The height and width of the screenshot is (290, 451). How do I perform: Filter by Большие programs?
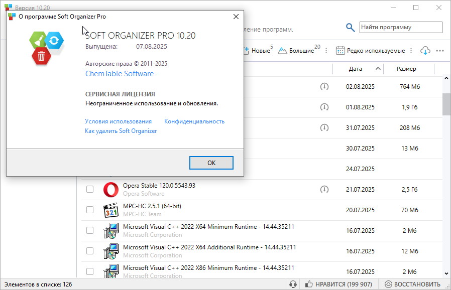click(x=299, y=50)
